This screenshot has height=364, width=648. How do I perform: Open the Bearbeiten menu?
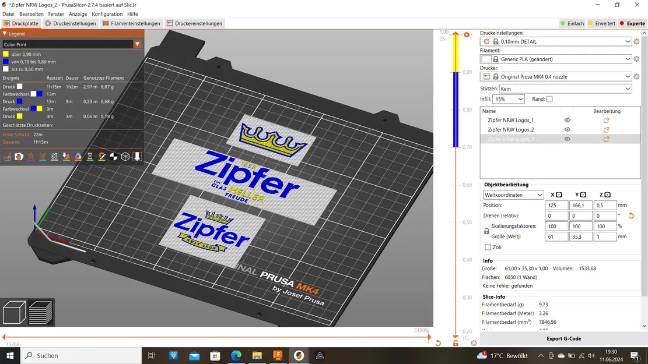click(x=31, y=14)
